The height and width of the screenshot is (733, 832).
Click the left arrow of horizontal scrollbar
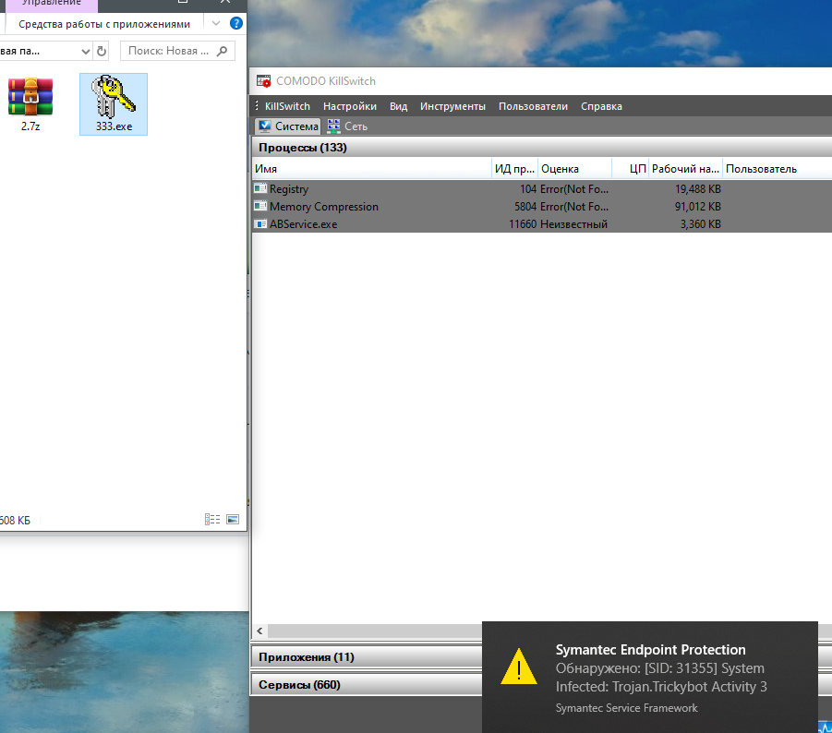pyautogui.click(x=260, y=631)
